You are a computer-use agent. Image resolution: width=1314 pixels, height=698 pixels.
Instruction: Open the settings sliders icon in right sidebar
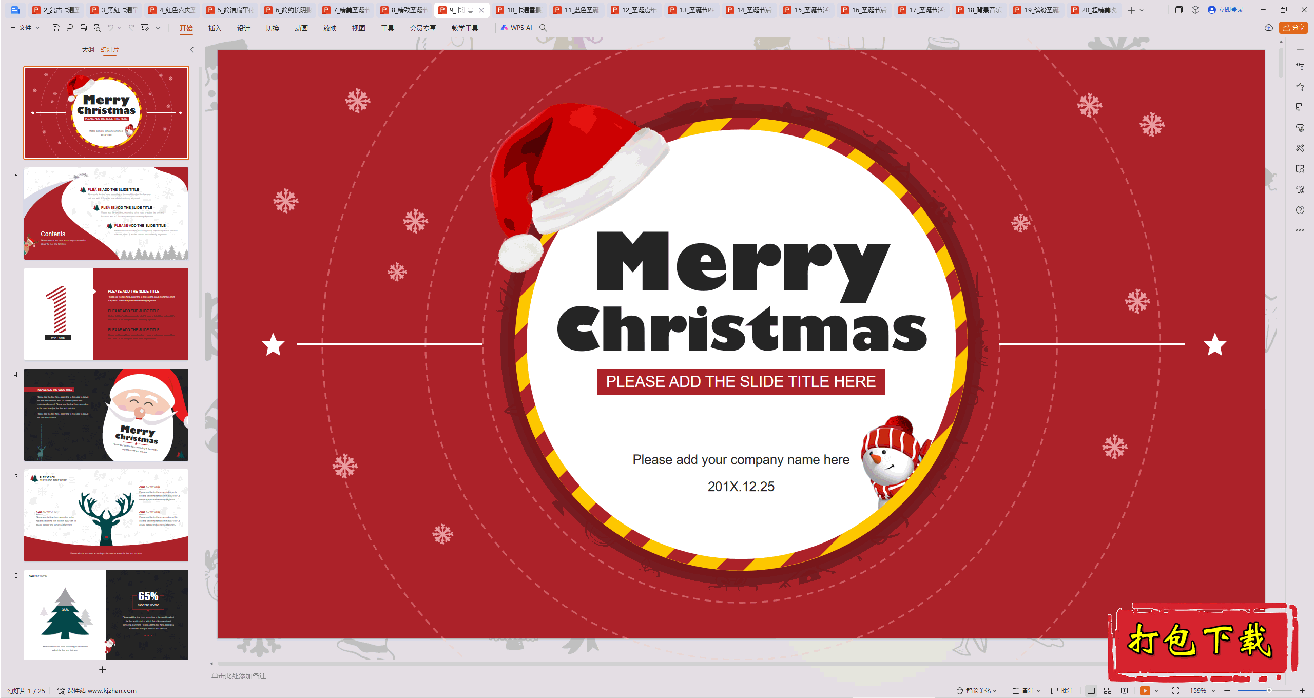(1300, 66)
